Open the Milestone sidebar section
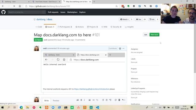196x110 pixels. coord(134,79)
